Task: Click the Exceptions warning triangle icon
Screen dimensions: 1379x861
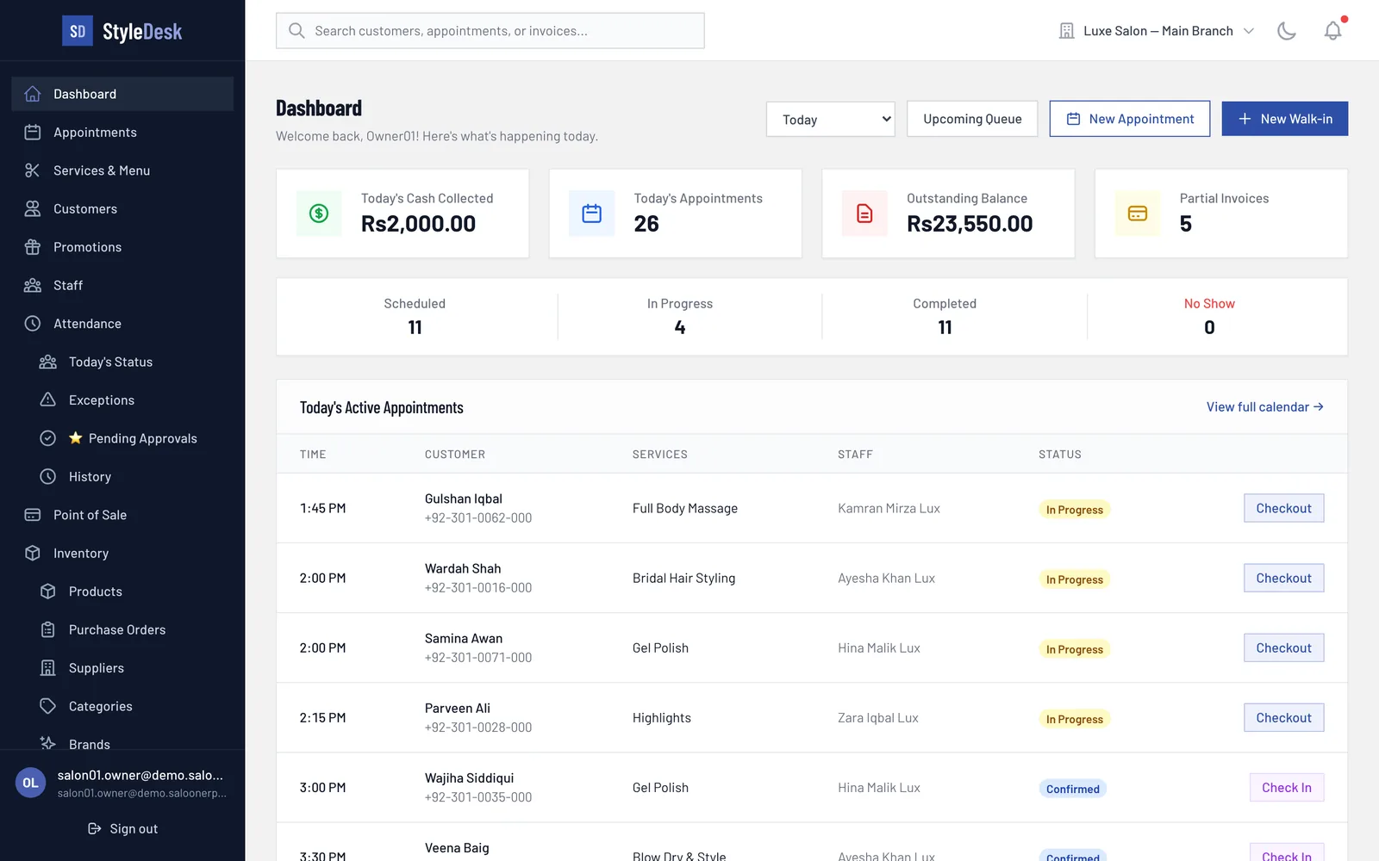Action: (x=48, y=400)
